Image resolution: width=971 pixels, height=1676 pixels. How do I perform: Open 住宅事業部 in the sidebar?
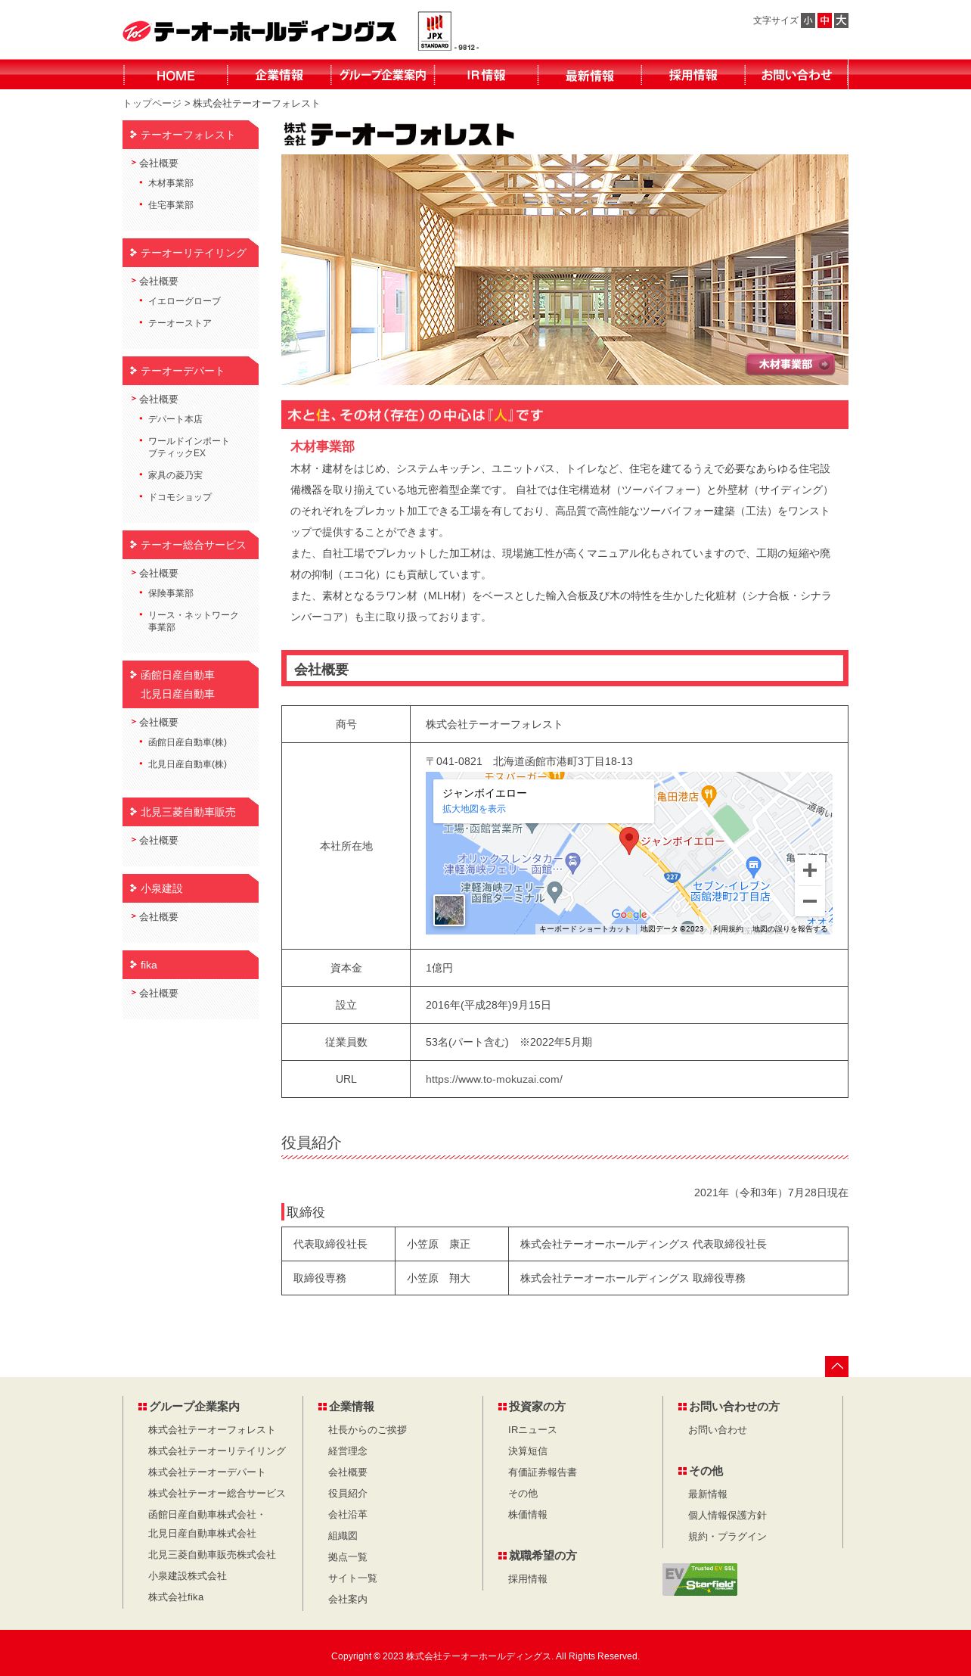click(x=171, y=205)
